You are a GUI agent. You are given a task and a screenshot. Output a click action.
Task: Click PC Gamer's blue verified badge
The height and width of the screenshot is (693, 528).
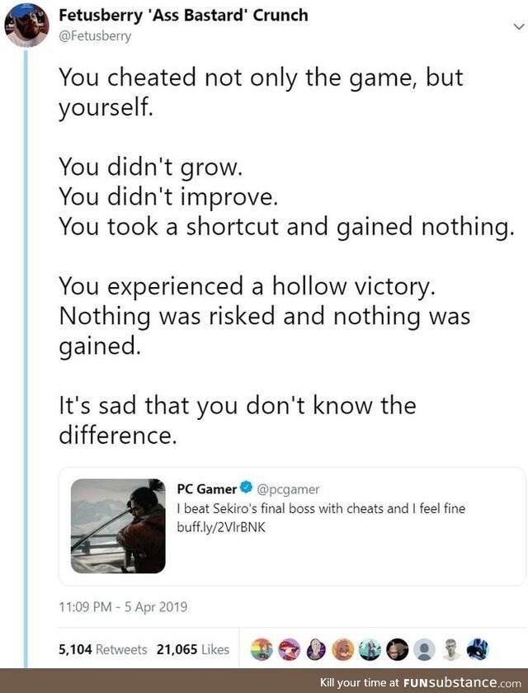coord(246,489)
